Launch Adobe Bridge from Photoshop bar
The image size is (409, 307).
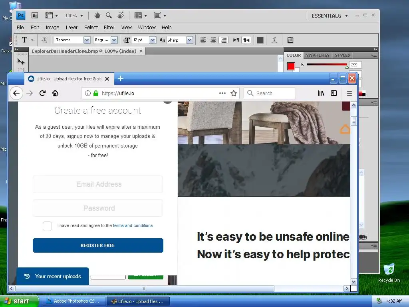[x=35, y=16]
